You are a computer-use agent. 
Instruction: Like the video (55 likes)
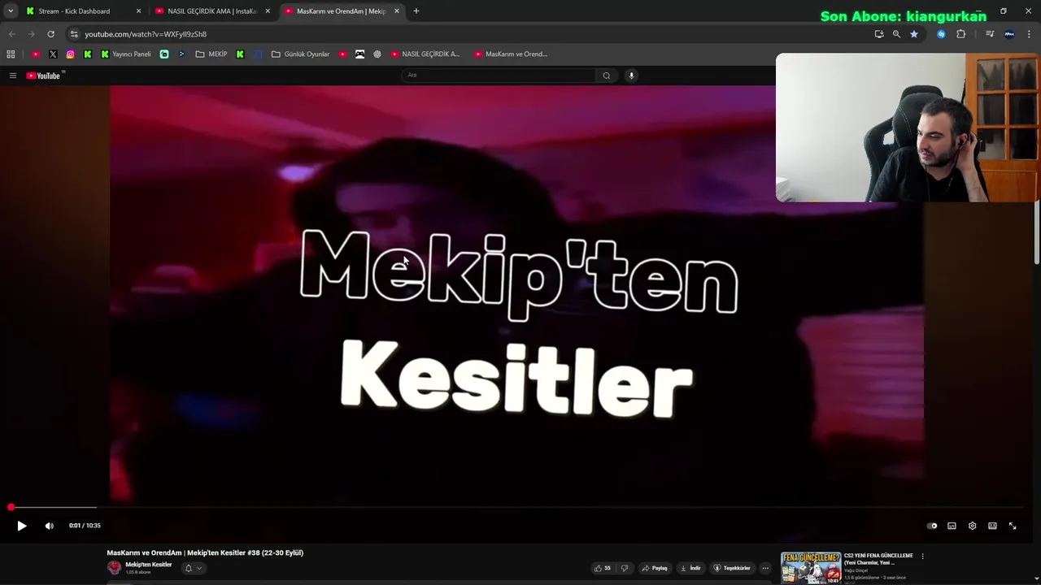[x=603, y=568]
